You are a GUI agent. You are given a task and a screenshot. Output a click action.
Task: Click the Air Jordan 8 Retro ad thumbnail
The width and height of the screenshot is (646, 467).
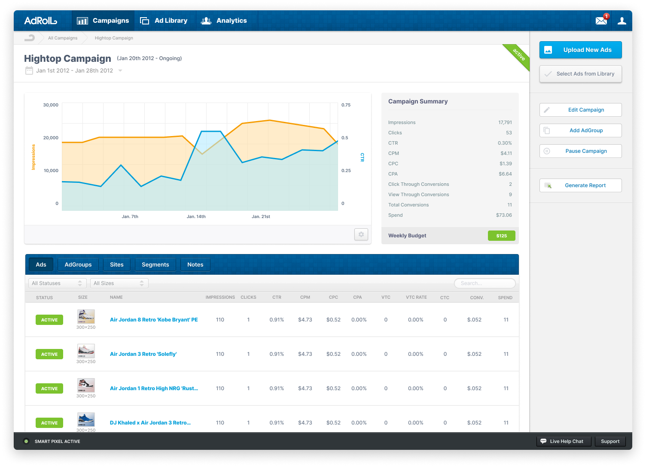click(86, 317)
